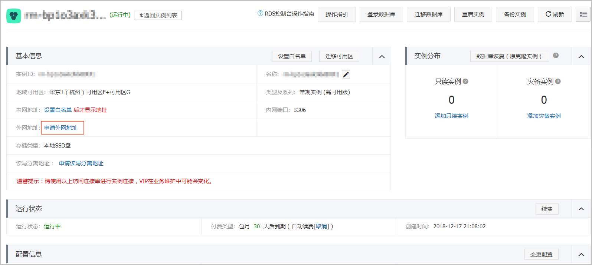Click 迁移数据库 button

pos(429,14)
